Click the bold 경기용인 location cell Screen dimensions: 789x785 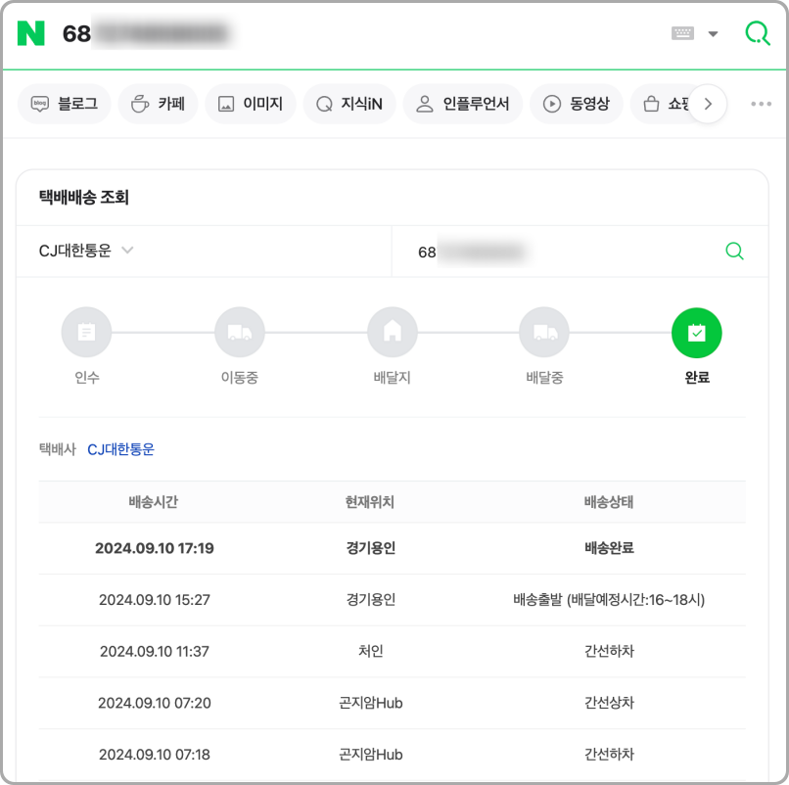point(370,548)
